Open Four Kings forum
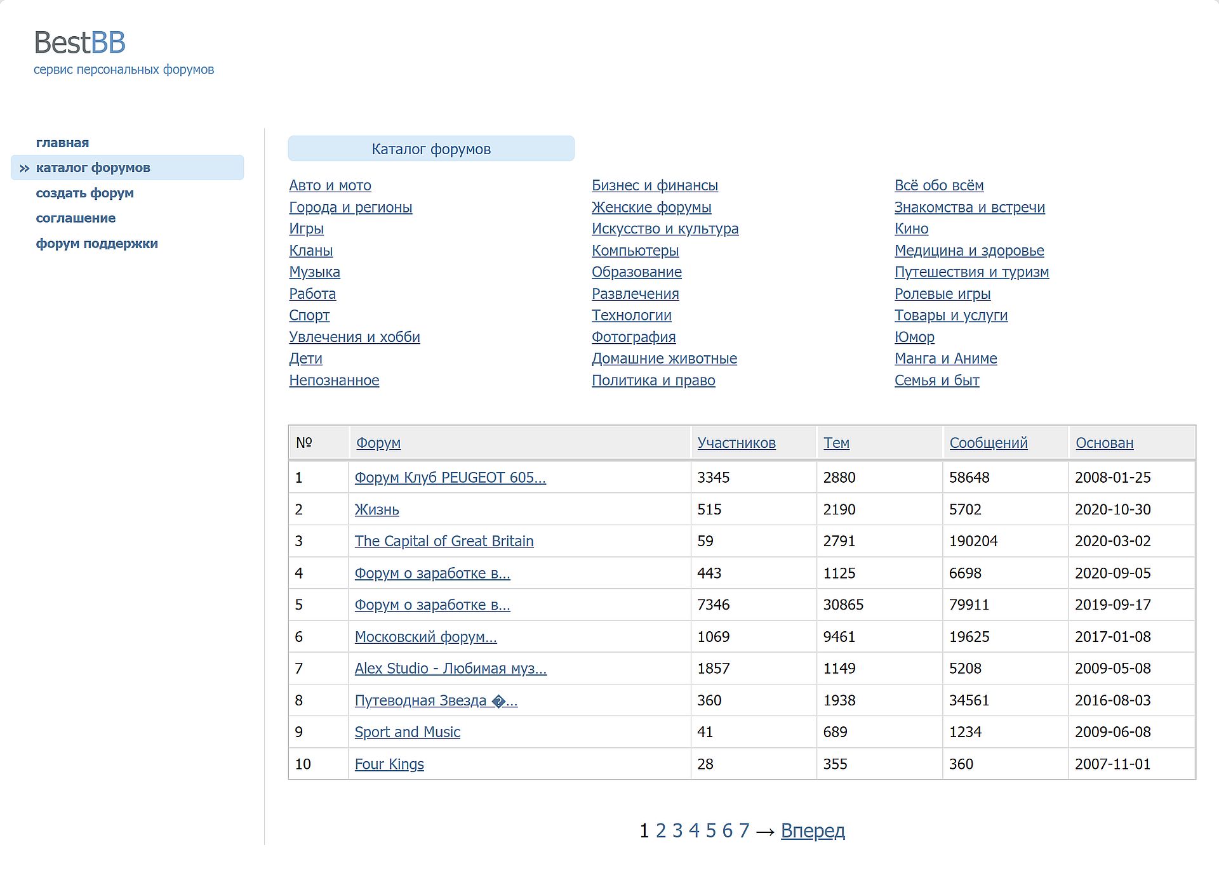The width and height of the screenshot is (1219, 871). coord(389,764)
